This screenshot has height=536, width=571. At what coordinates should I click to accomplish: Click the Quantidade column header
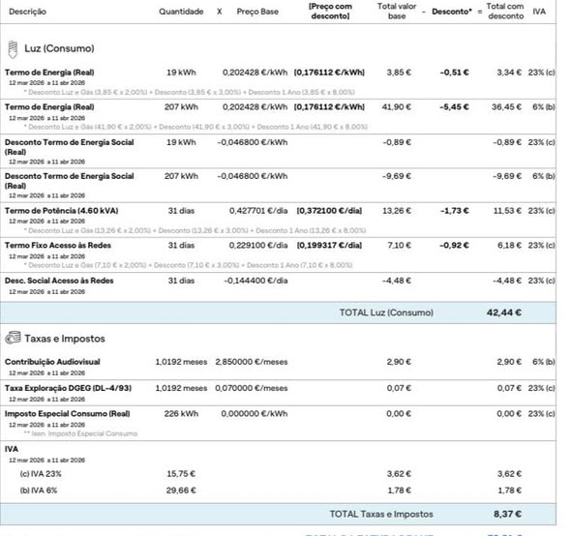click(x=181, y=12)
